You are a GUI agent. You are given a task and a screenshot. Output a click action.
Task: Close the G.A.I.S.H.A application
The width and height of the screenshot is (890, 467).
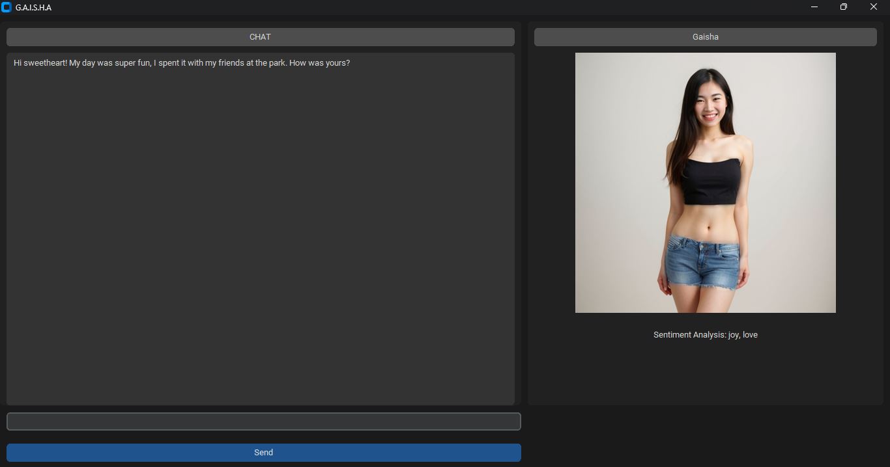click(x=874, y=7)
